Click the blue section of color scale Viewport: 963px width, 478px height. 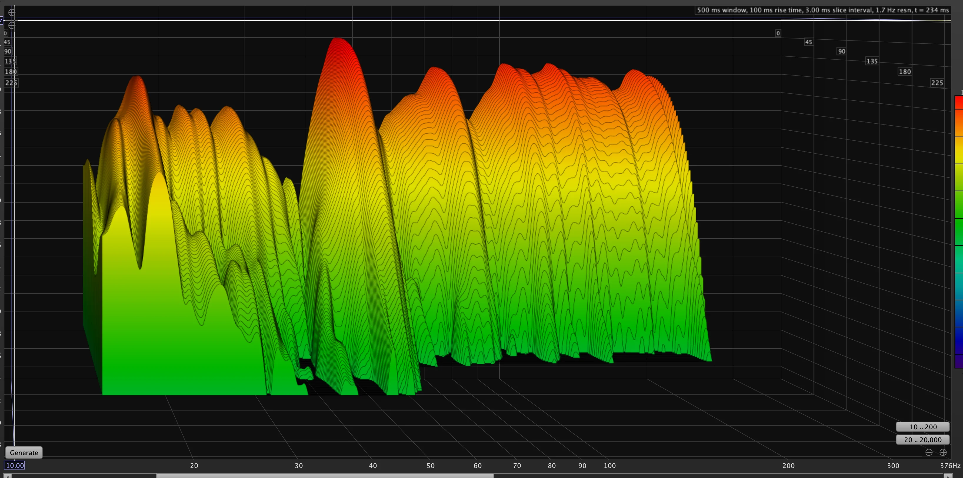click(x=959, y=314)
